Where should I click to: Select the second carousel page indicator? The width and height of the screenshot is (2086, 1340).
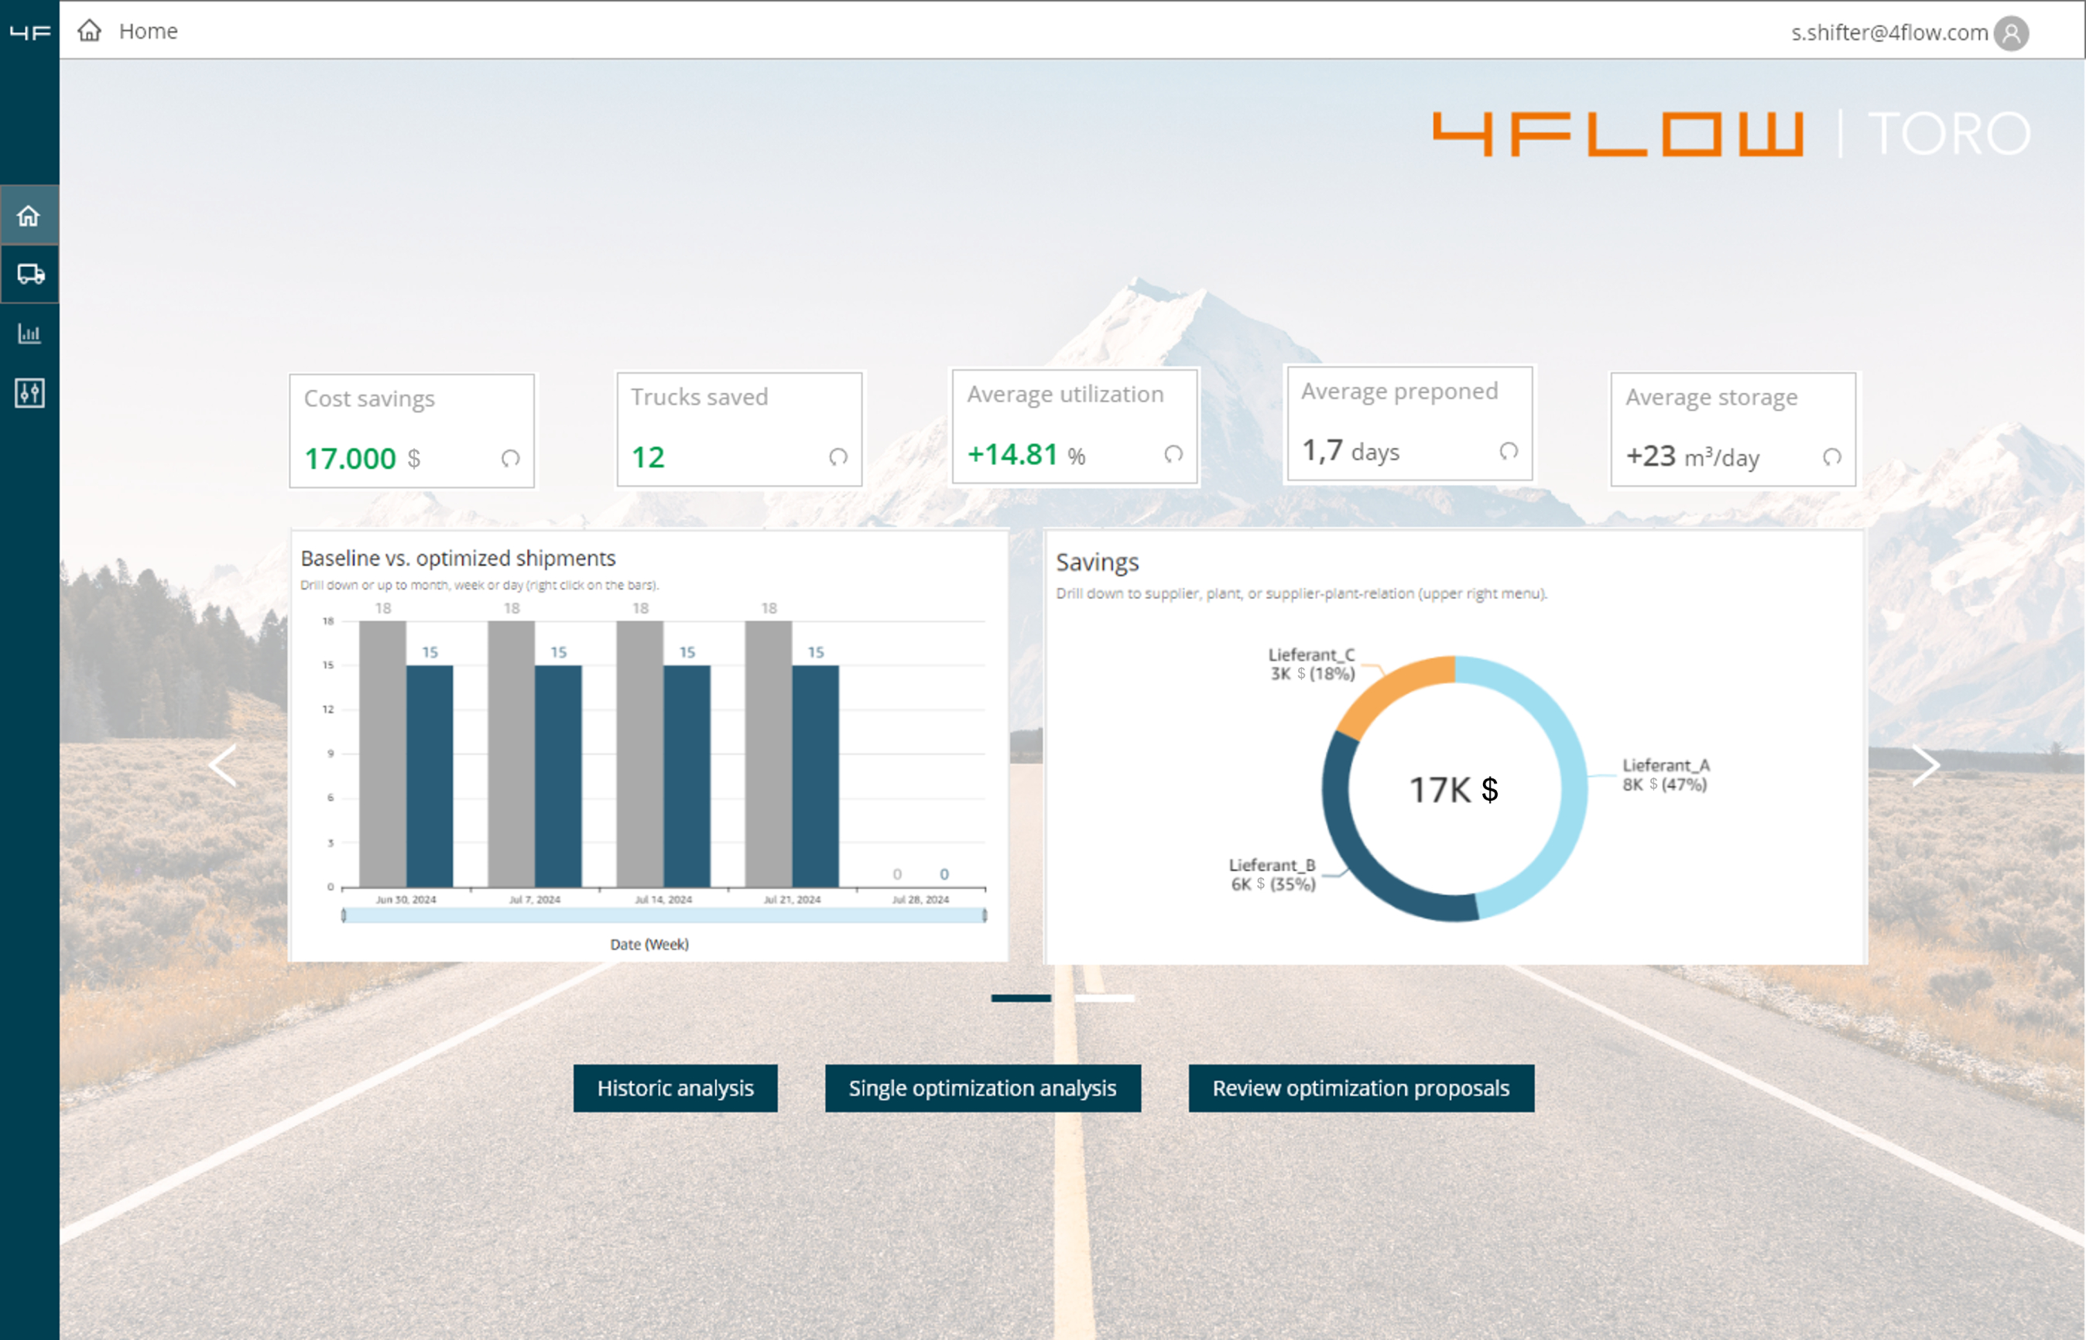point(1104,998)
